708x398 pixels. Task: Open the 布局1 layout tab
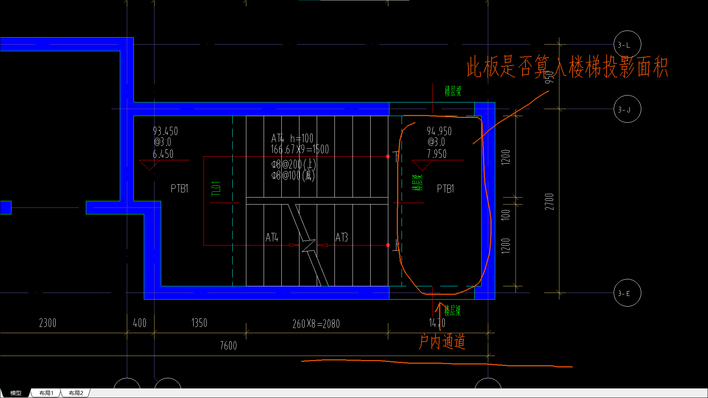(46, 393)
